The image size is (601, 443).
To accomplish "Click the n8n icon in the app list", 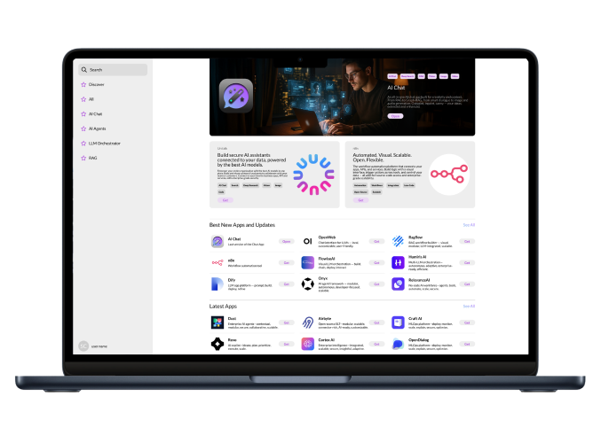I will (x=217, y=263).
